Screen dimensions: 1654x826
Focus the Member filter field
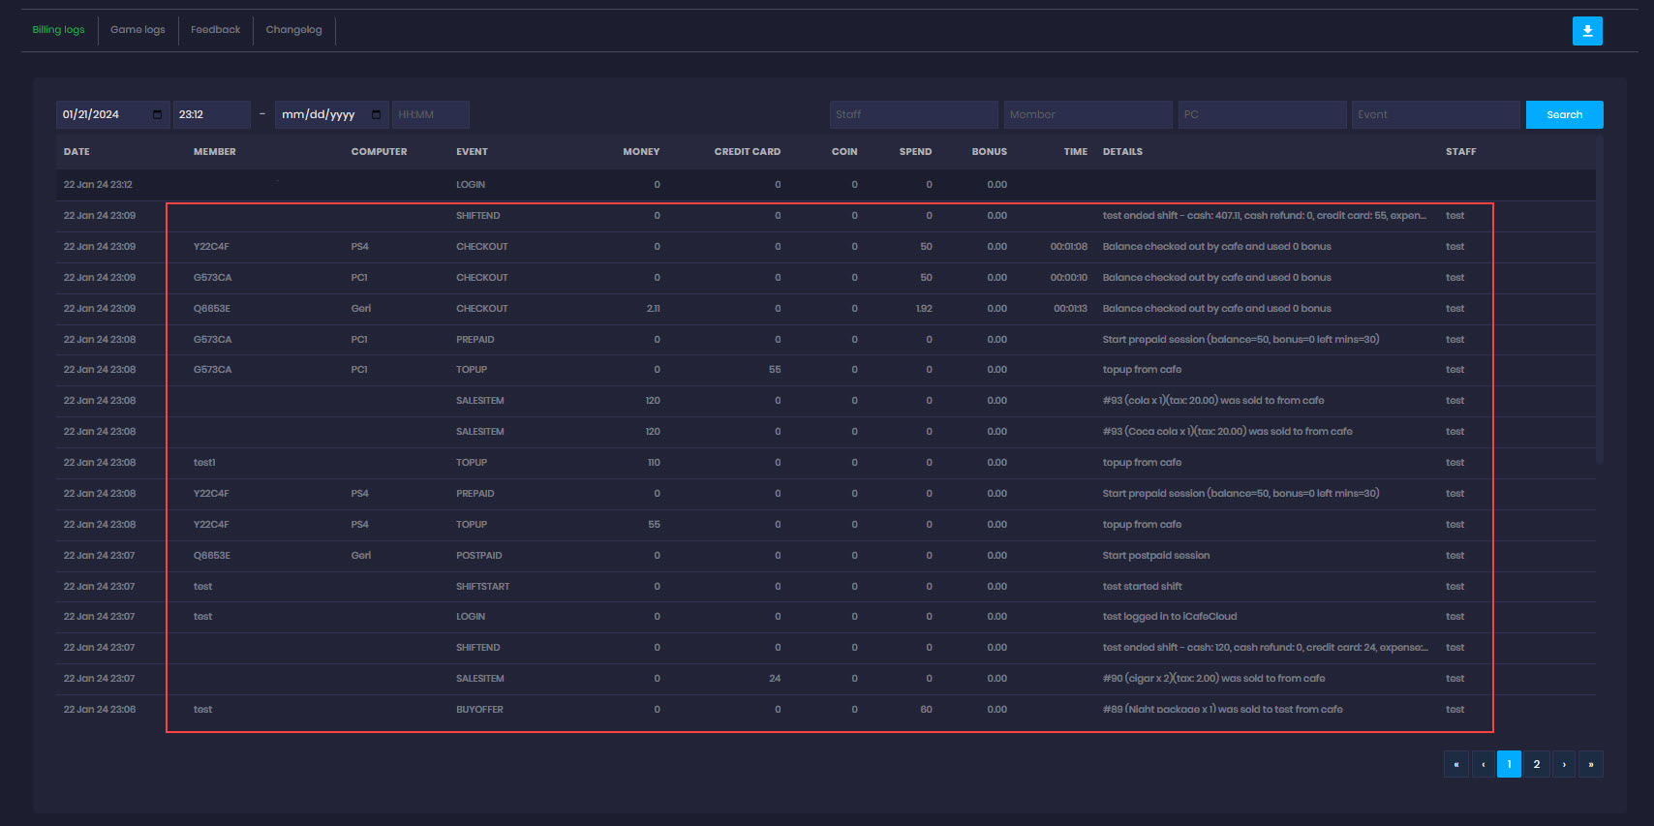[1087, 114]
